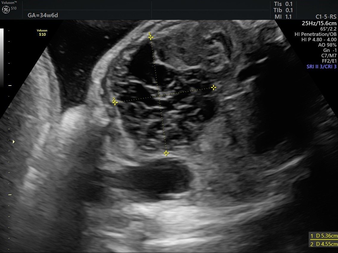Click the C7/M7 parameter text
Screen dimensions: 338x253
pyautogui.click(x=329, y=56)
